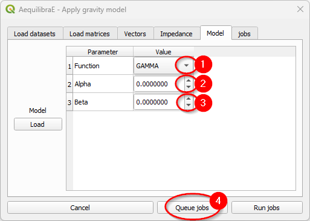Open the Load matrices tab

[x=90, y=33]
